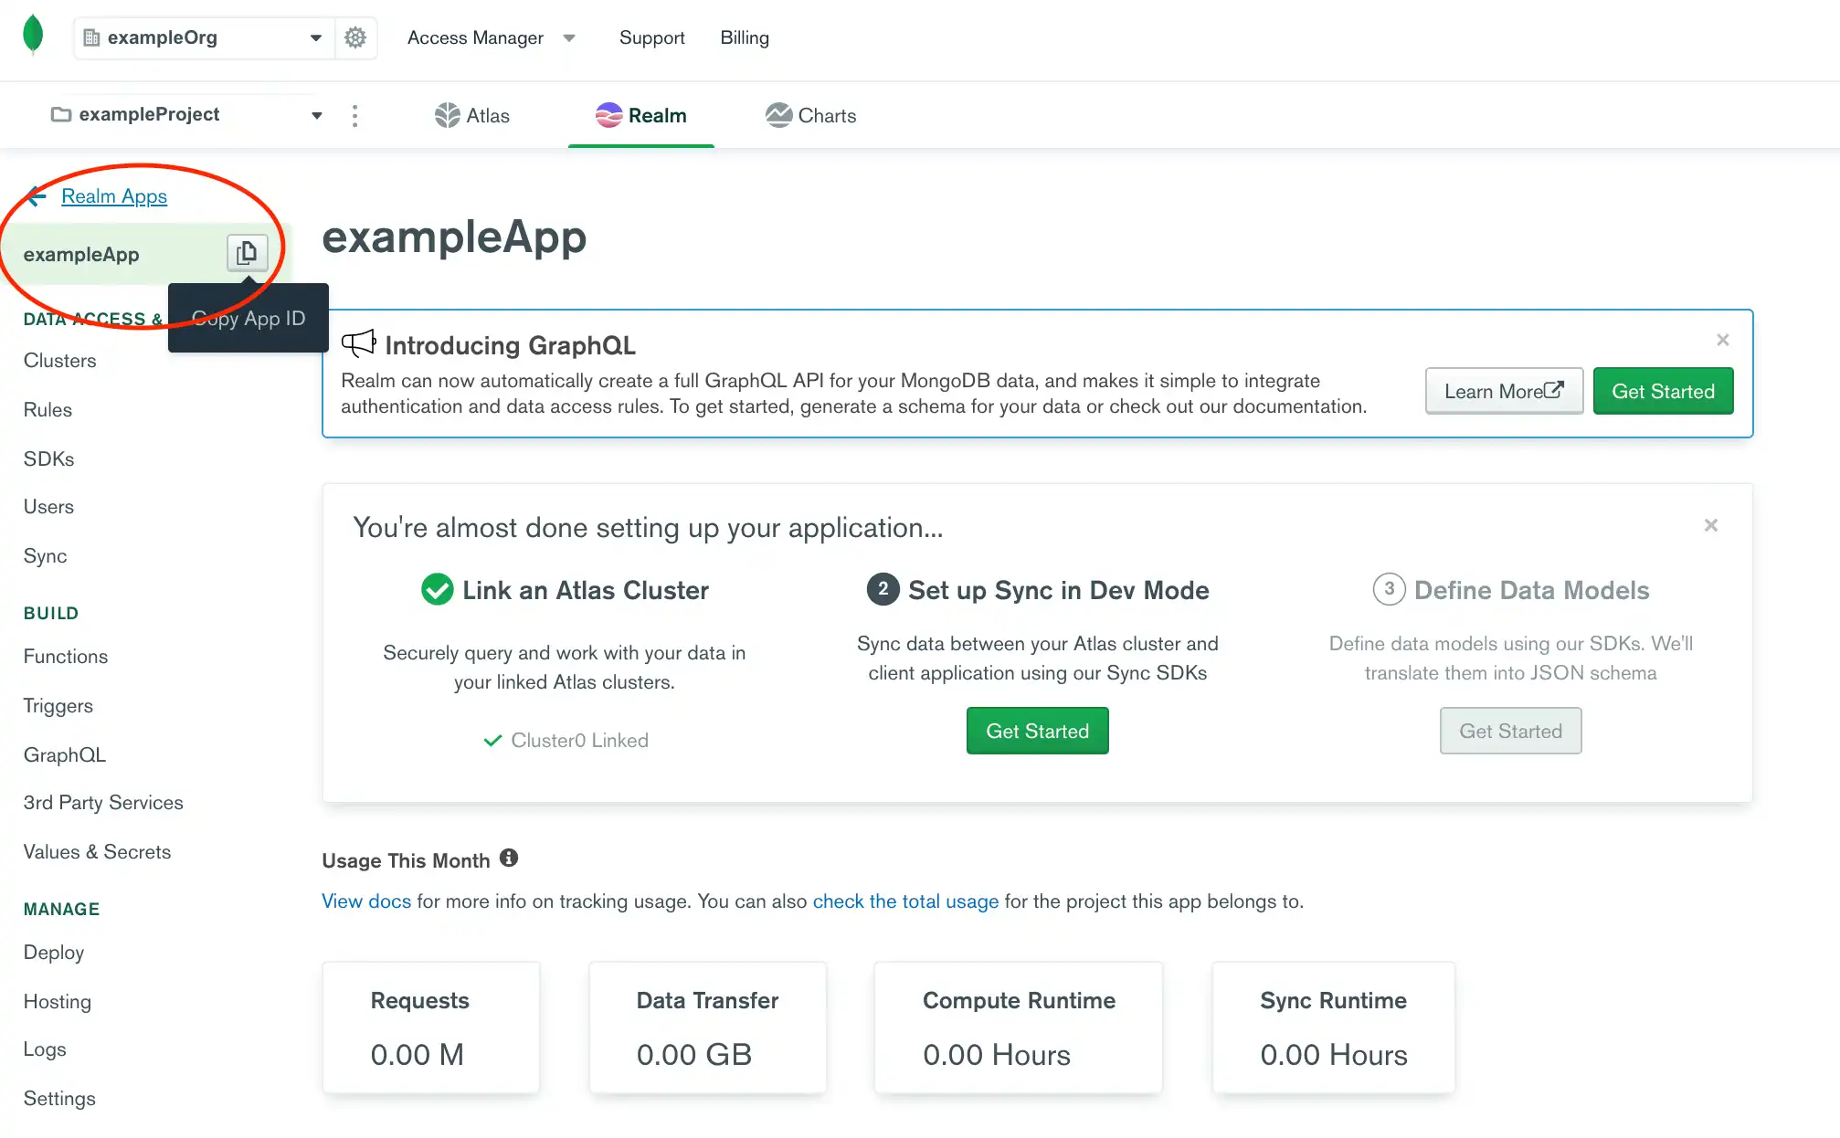This screenshot has width=1840, height=1138.
Task: Click the Atlas tab icon
Action: coord(447,116)
